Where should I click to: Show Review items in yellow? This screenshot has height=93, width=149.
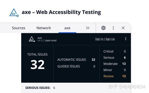pyautogui.click(x=115, y=76)
